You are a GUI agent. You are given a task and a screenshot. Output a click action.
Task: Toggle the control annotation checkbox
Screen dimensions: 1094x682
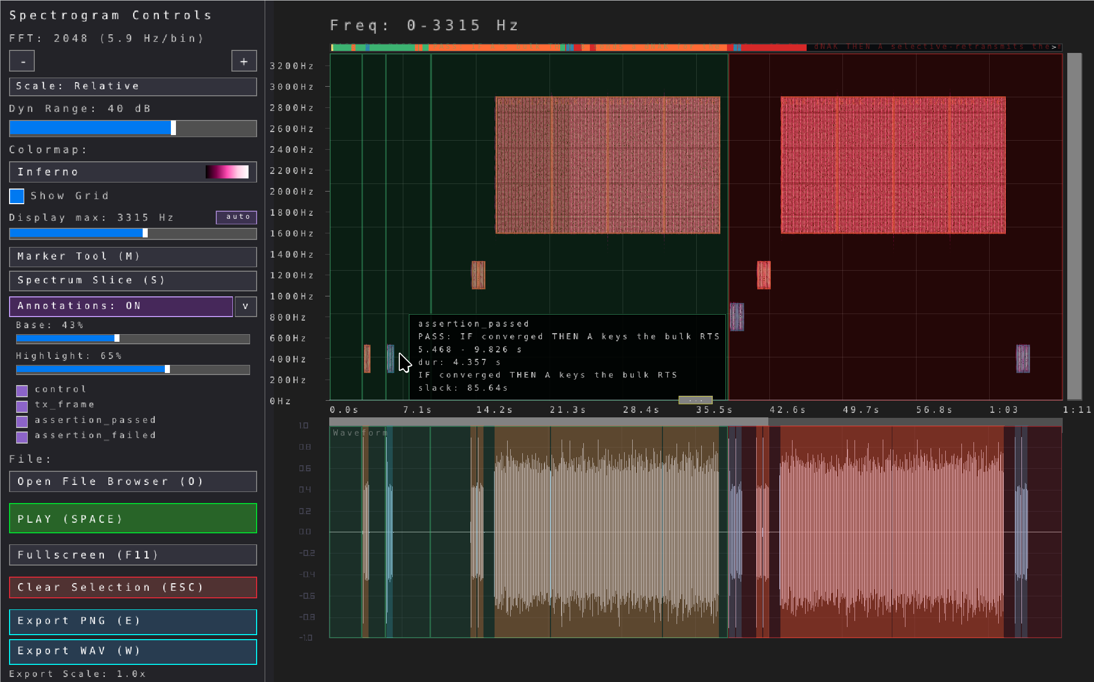(22, 391)
